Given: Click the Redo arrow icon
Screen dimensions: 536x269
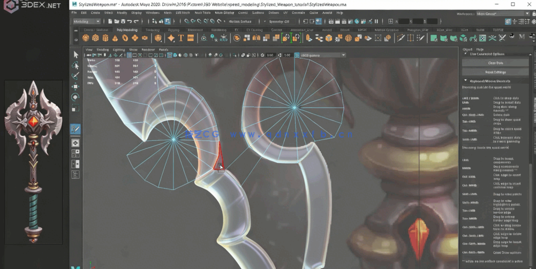Looking at the screenshot, I should coord(136,21).
